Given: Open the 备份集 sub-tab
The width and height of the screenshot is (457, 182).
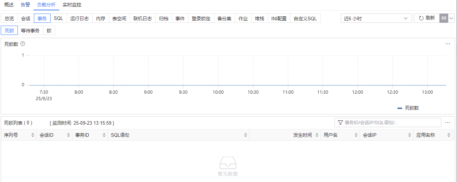Looking at the screenshot, I should pos(224,19).
